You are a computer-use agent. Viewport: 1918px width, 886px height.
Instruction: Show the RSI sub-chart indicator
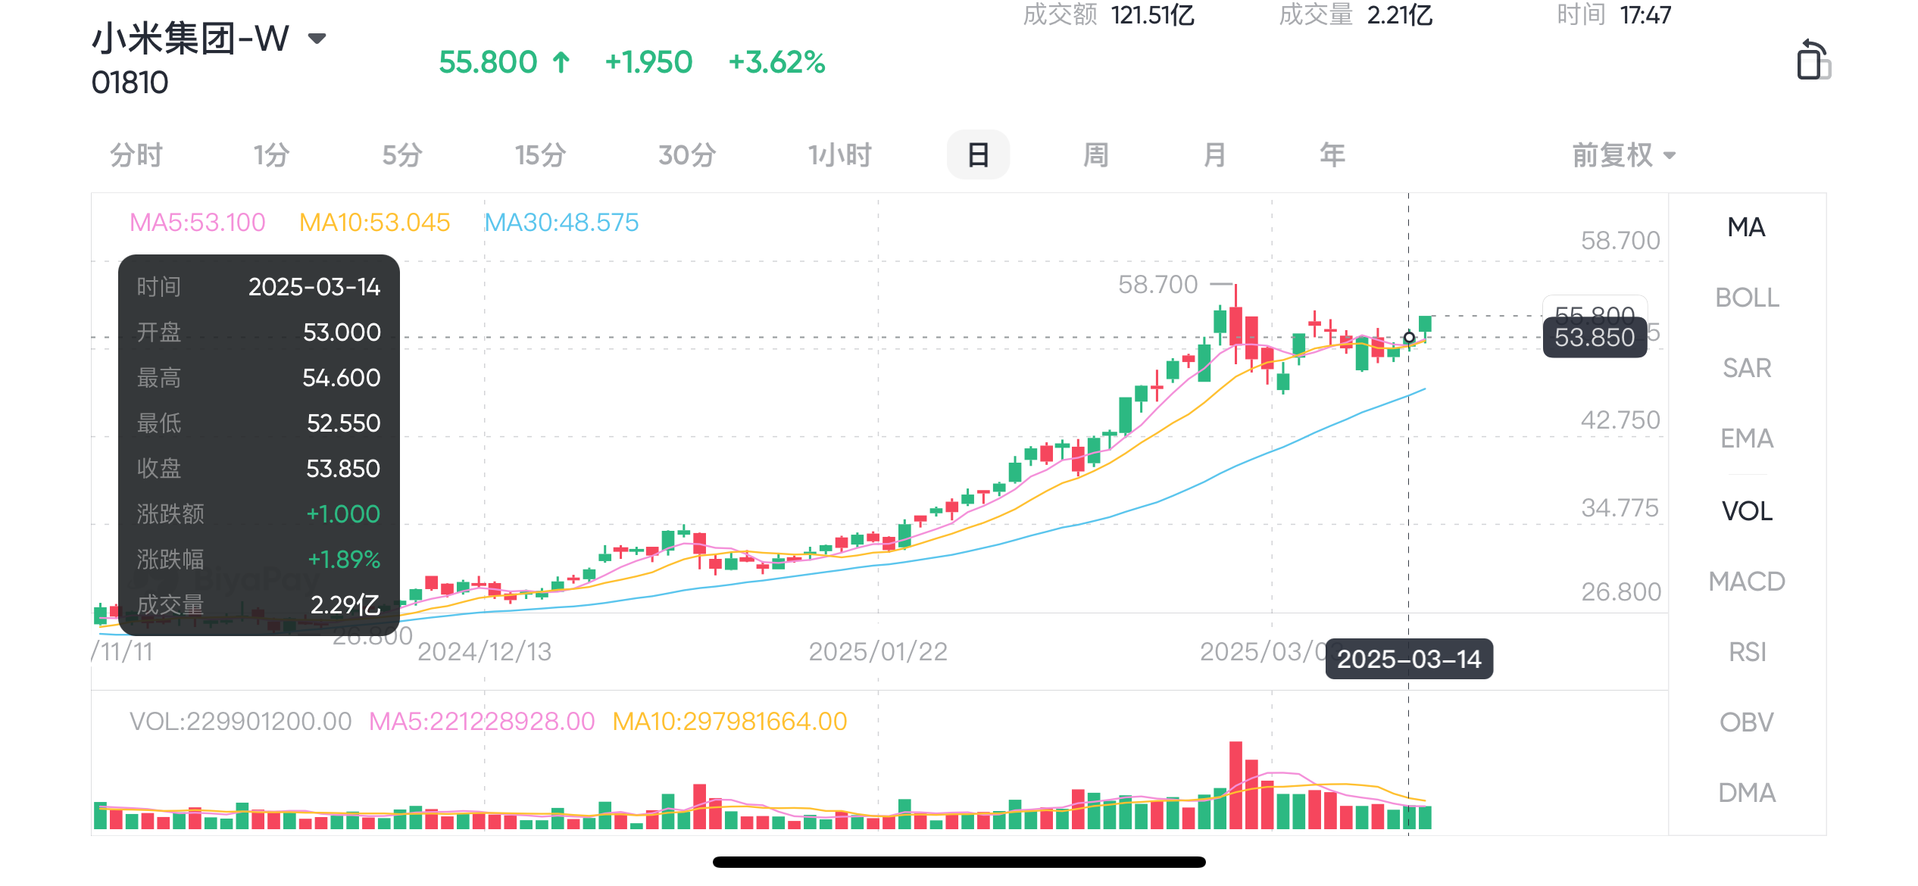(x=1747, y=652)
